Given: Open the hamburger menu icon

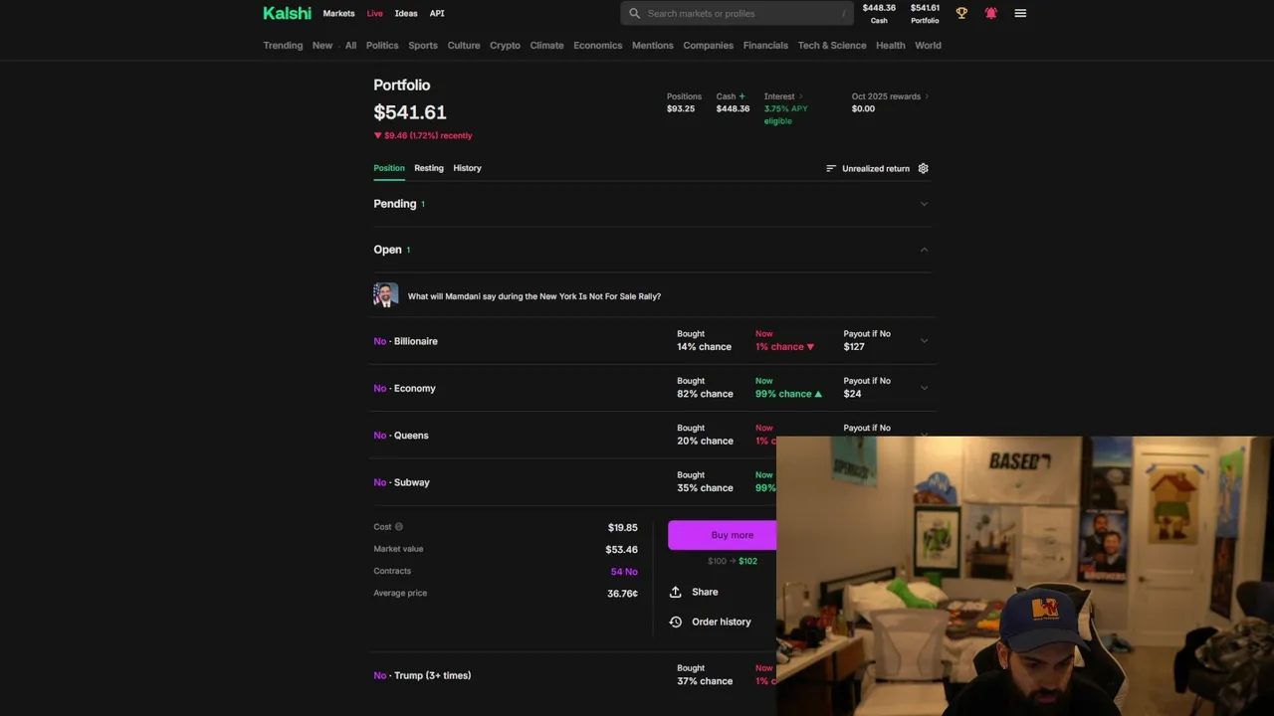Looking at the screenshot, I should tap(1020, 13).
